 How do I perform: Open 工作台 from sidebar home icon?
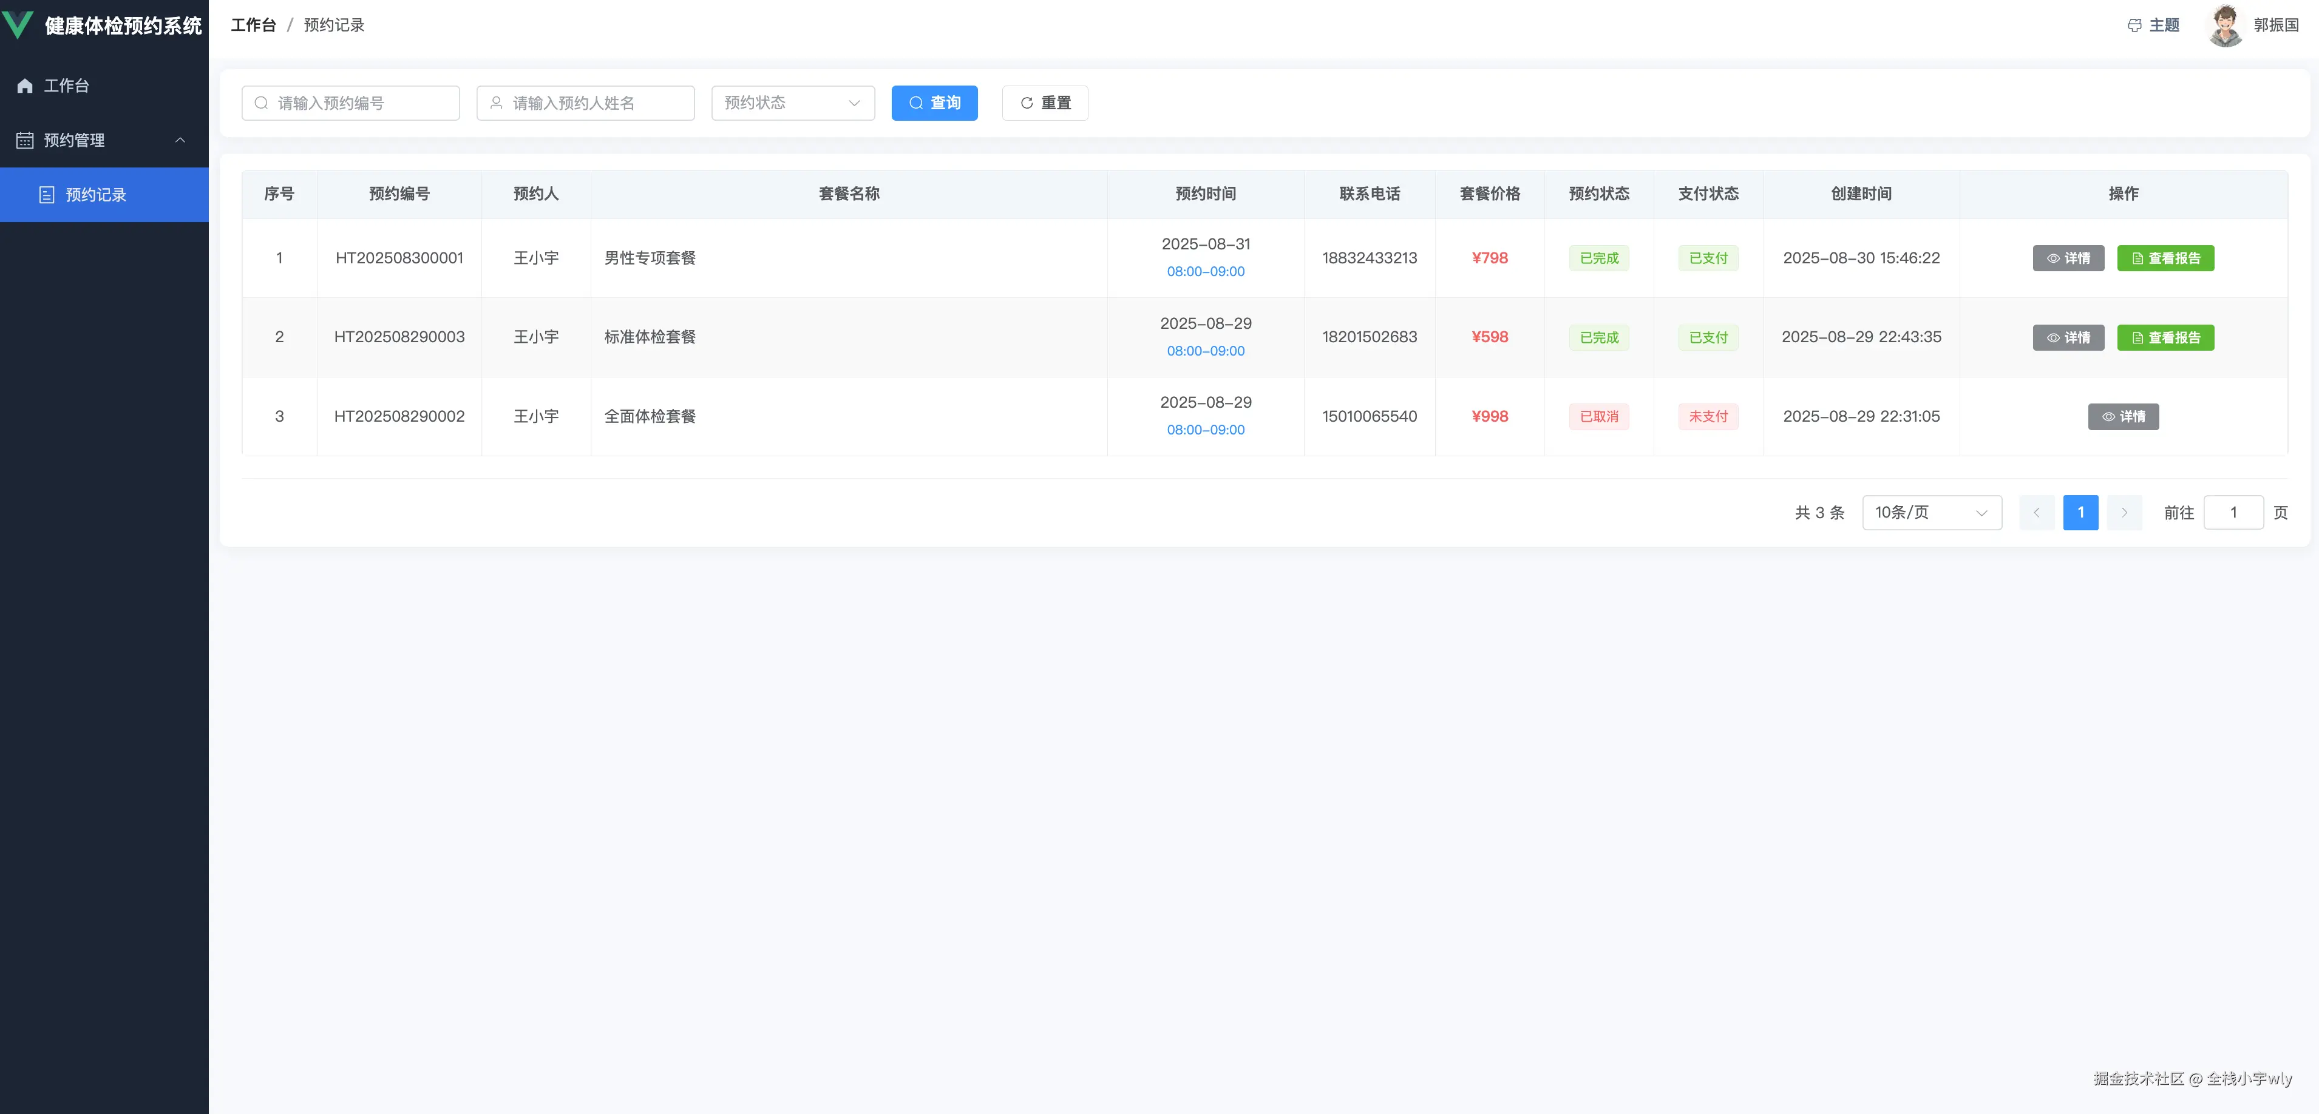25,86
